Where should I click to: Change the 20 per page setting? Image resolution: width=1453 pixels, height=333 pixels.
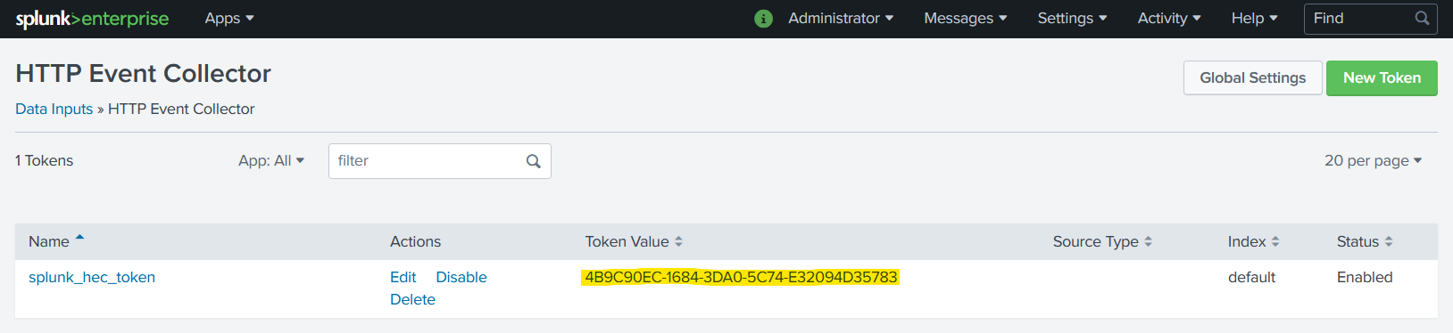pos(1373,160)
